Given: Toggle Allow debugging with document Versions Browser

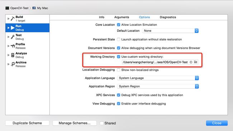Looking at the screenshot, I should [x=118, y=48].
